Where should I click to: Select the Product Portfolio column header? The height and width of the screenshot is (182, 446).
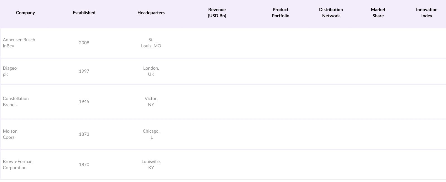pos(280,13)
